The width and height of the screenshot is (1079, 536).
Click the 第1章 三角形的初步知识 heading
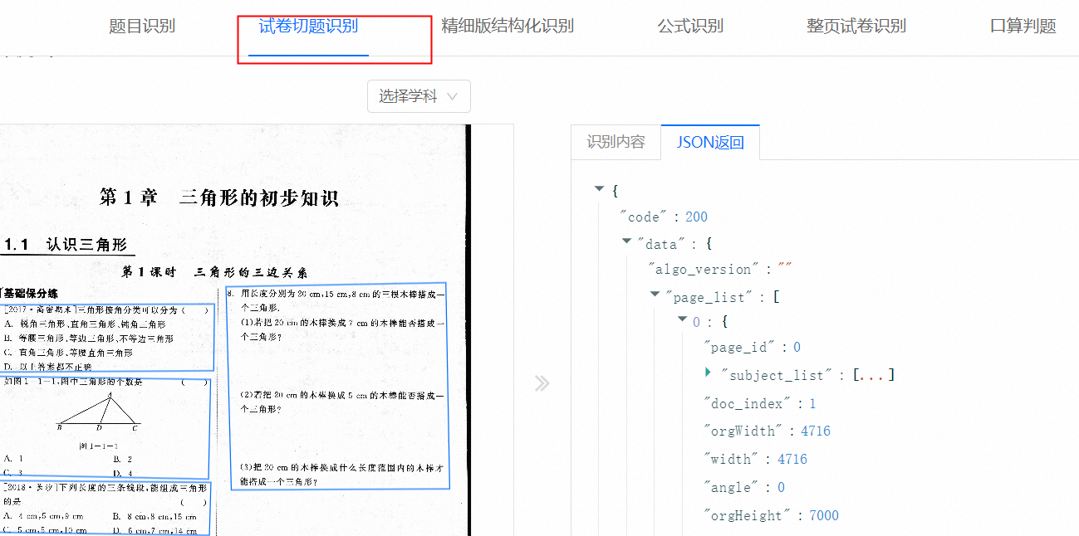point(219,198)
